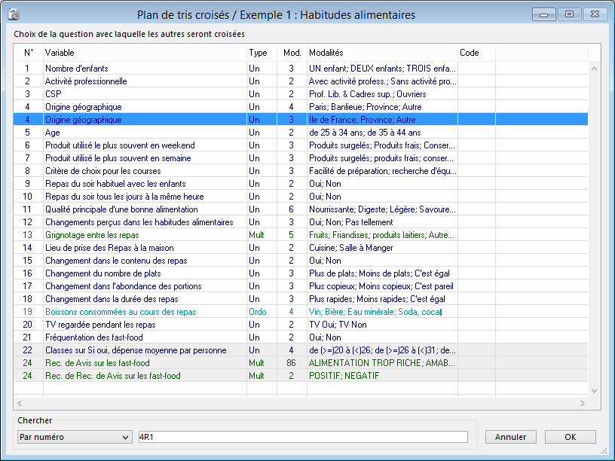Select 'Lieu de prise des Repas à la maison'
This screenshot has width=615, height=461.
click(x=301, y=248)
